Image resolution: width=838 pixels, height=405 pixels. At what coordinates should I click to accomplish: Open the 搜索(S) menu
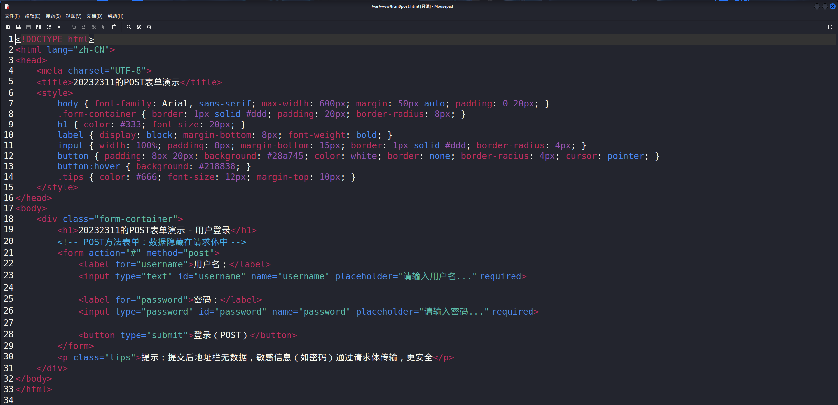tap(53, 16)
